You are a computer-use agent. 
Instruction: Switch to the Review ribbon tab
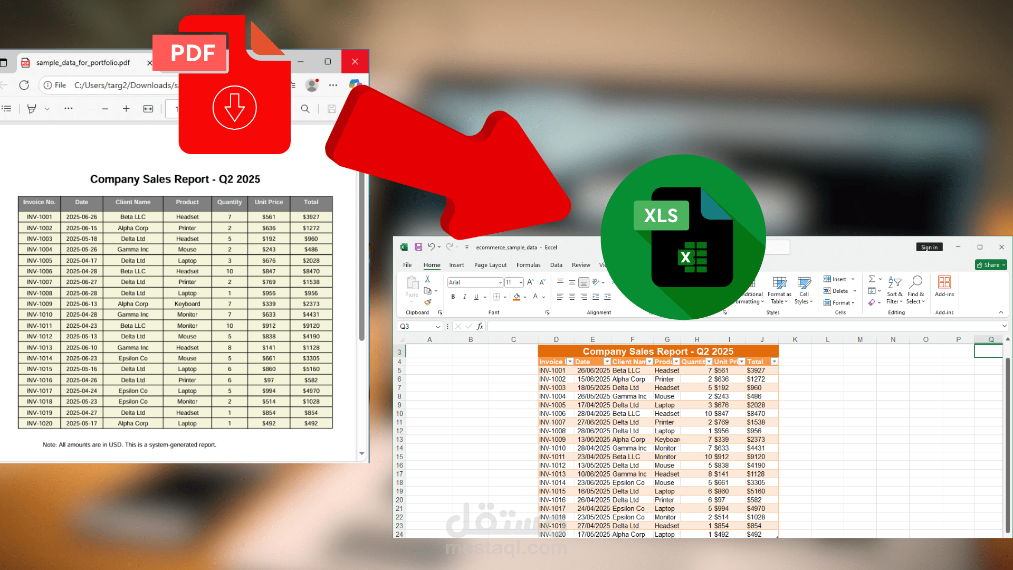(581, 265)
